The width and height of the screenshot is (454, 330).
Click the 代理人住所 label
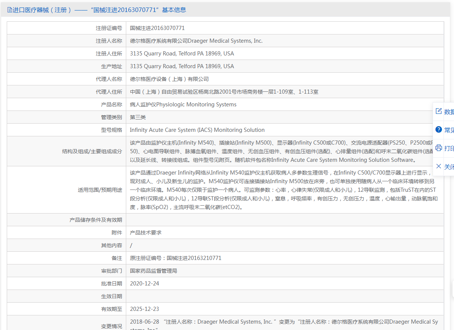pyautogui.click(x=109, y=92)
